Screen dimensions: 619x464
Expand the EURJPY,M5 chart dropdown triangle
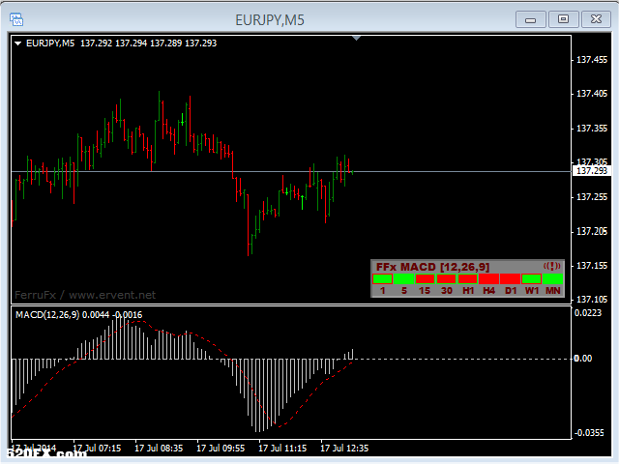tap(17, 43)
